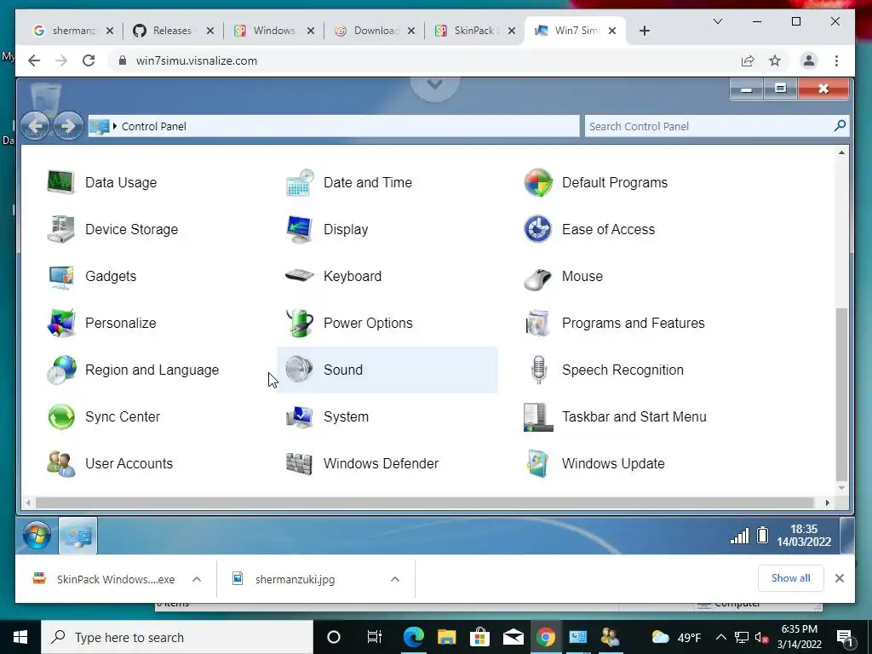
Task: Click the Windows taskbar search box
Action: click(177, 637)
